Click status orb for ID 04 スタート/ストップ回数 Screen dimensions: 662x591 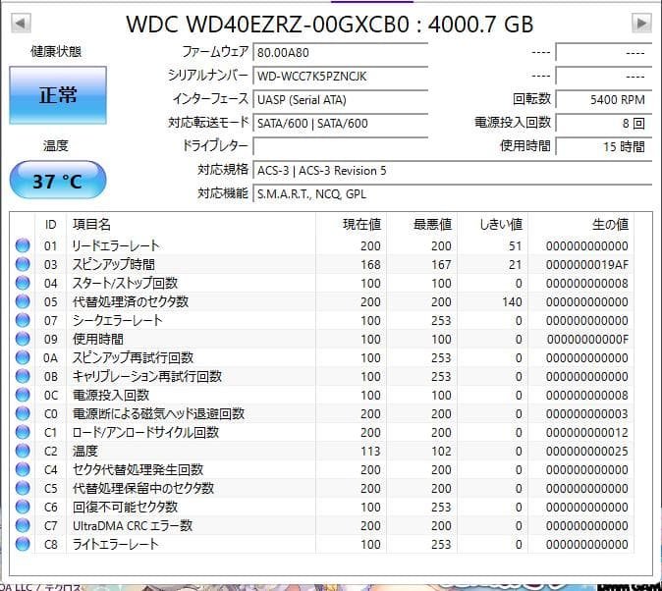(x=23, y=283)
